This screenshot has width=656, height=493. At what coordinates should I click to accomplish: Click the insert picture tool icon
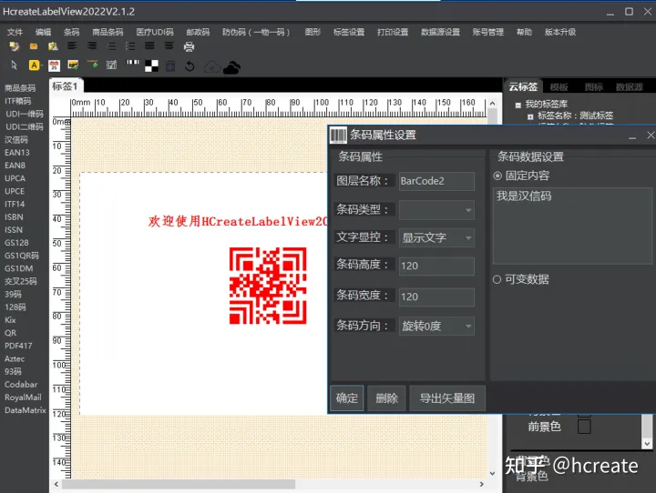click(73, 65)
